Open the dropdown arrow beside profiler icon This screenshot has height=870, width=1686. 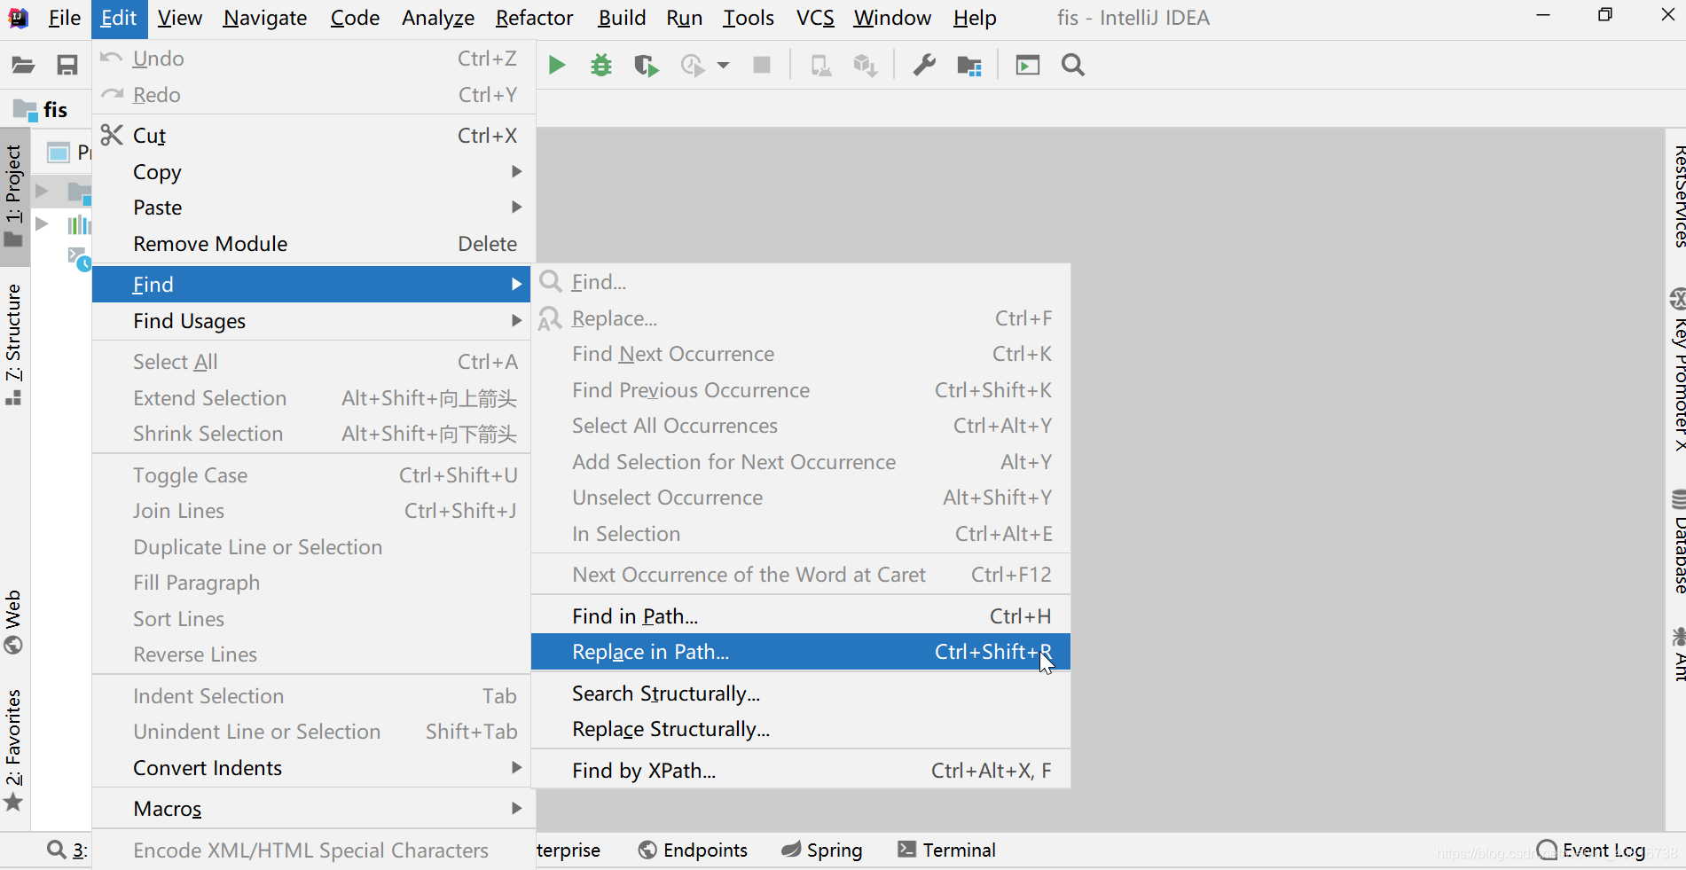pyautogui.click(x=724, y=66)
